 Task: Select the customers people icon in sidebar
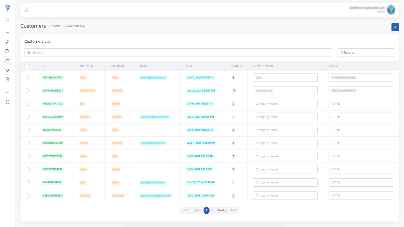8,61
